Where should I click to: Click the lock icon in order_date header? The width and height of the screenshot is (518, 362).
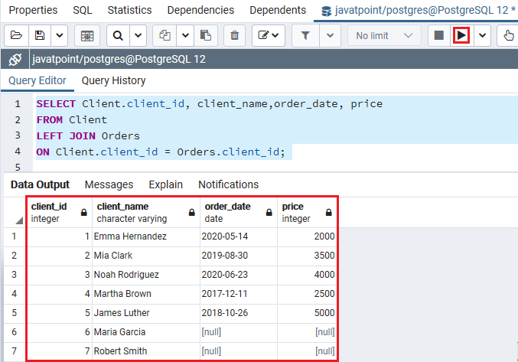[x=269, y=212]
